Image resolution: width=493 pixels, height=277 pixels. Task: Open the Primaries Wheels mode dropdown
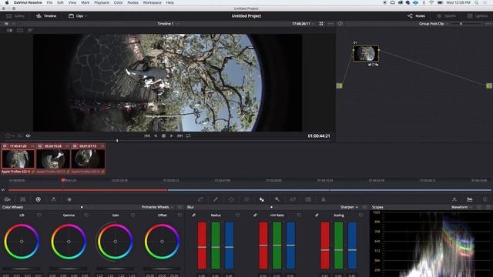click(x=157, y=207)
